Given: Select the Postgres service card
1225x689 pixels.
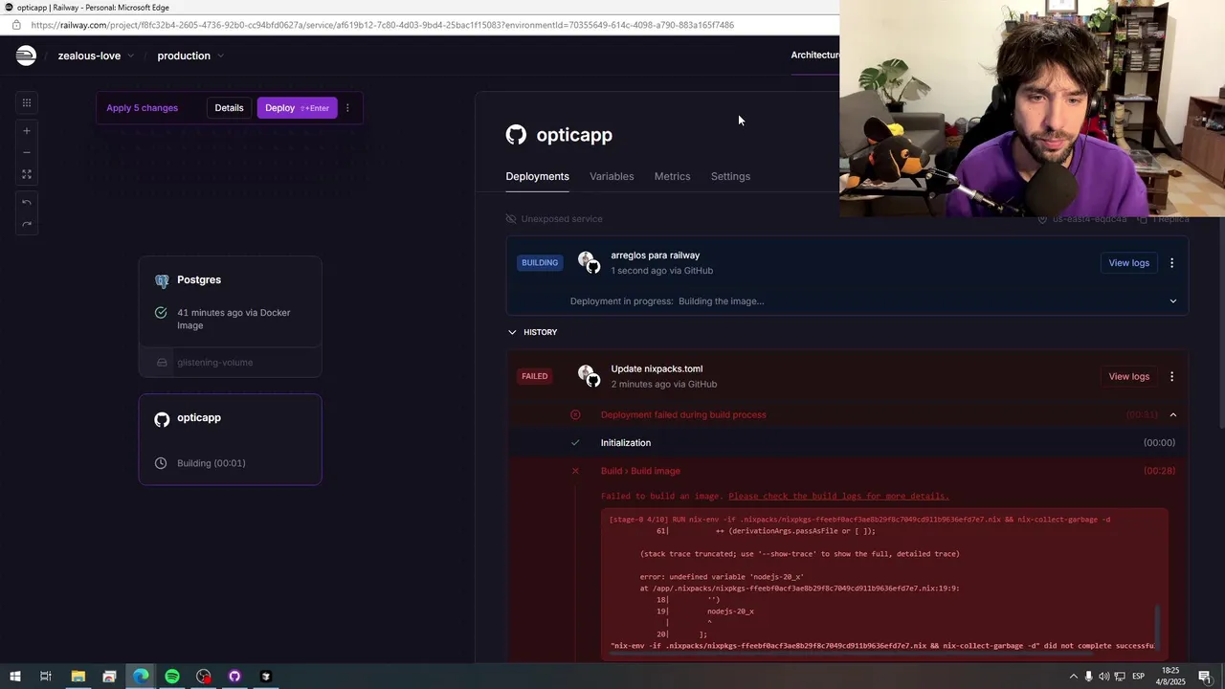Looking at the screenshot, I should 230,302.
